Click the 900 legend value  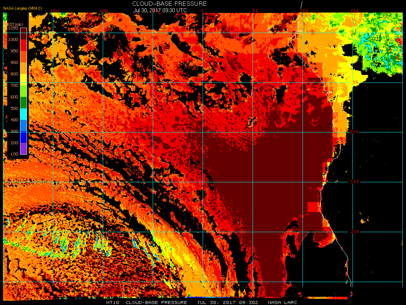pyautogui.click(x=14, y=62)
